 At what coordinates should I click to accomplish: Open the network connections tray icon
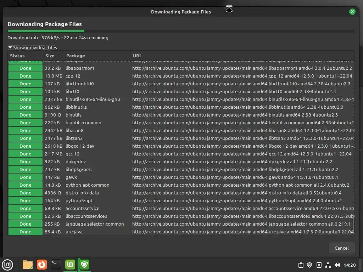pyautogui.click(x=328, y=265)
